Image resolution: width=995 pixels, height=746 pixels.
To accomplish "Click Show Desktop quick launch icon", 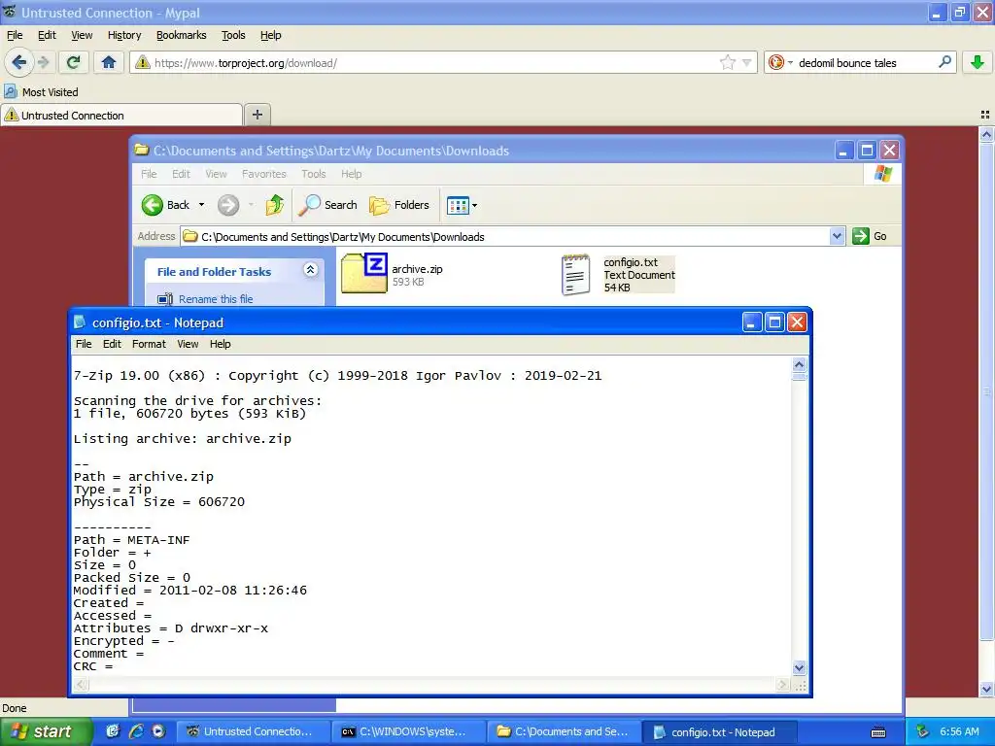I will 113,731.
